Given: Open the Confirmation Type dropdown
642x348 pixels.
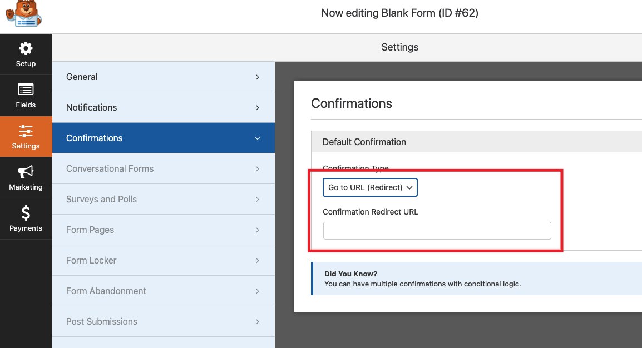Looking at the screenshot, I should (370, 187).
